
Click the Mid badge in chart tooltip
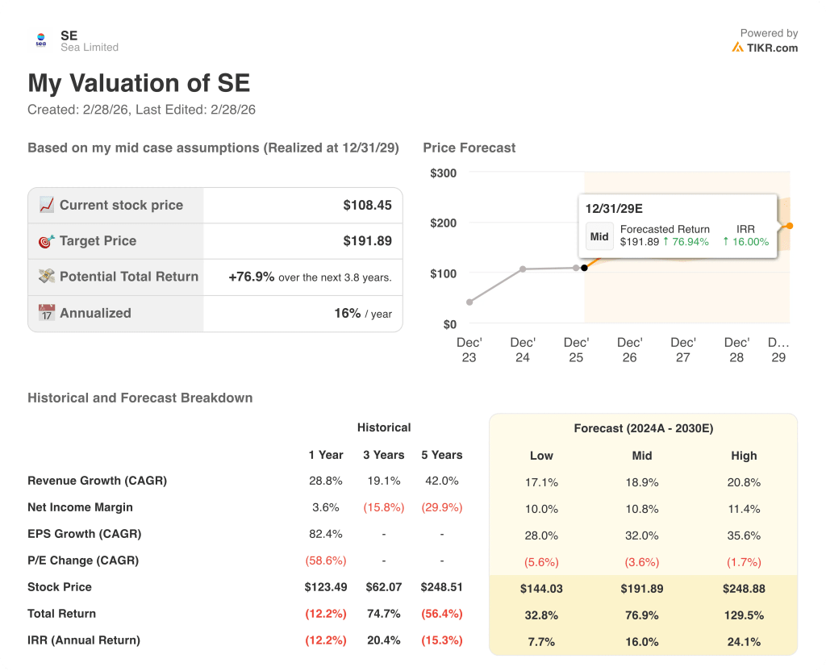[x=599, y=236]
